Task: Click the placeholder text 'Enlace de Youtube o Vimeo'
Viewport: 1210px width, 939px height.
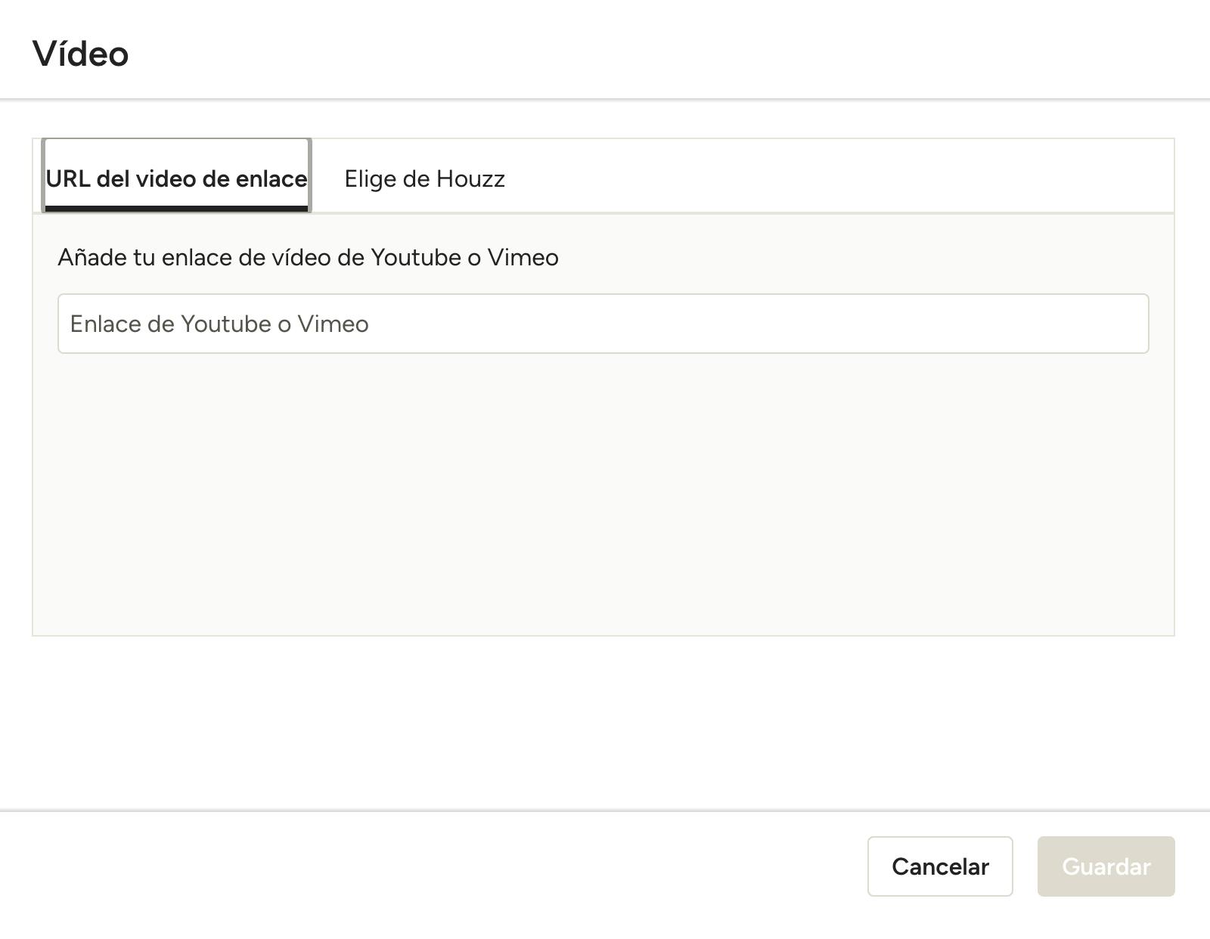Action: click(219, 324)
